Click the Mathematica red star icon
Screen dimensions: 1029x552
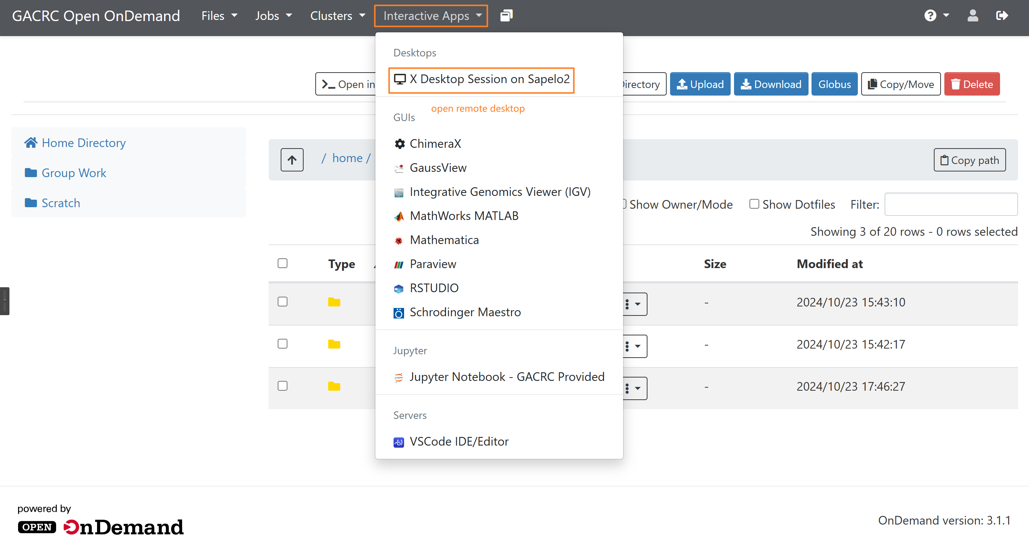point(399,240)
